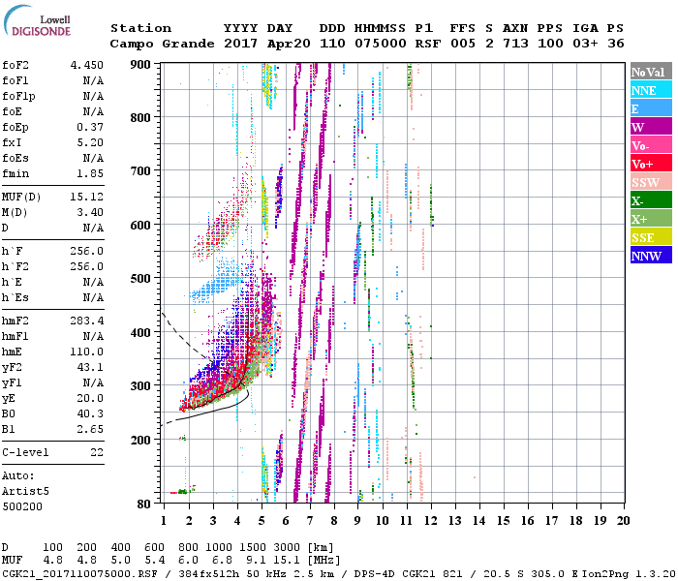Click the MUF 9.1 value for 1500 km
Viewport: 678px width, 581px height.
tap(256, 561)
